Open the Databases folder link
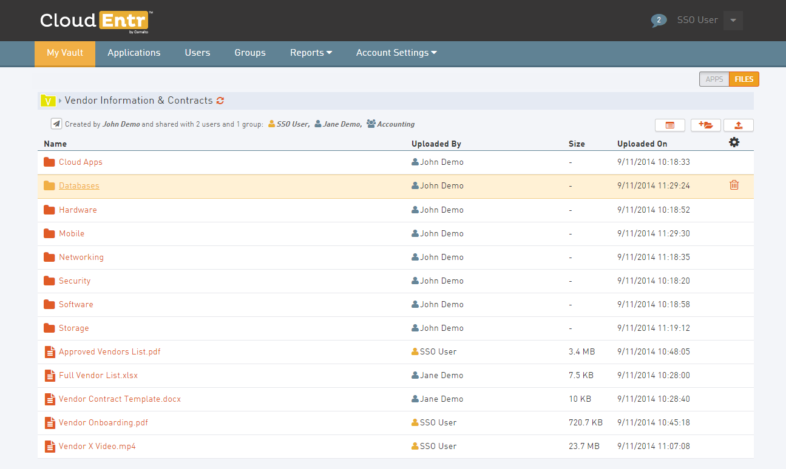 point(79,186)
